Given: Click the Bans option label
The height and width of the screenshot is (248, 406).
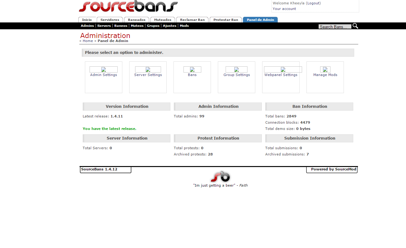Looking at the screenshot, I should (192, 75).
